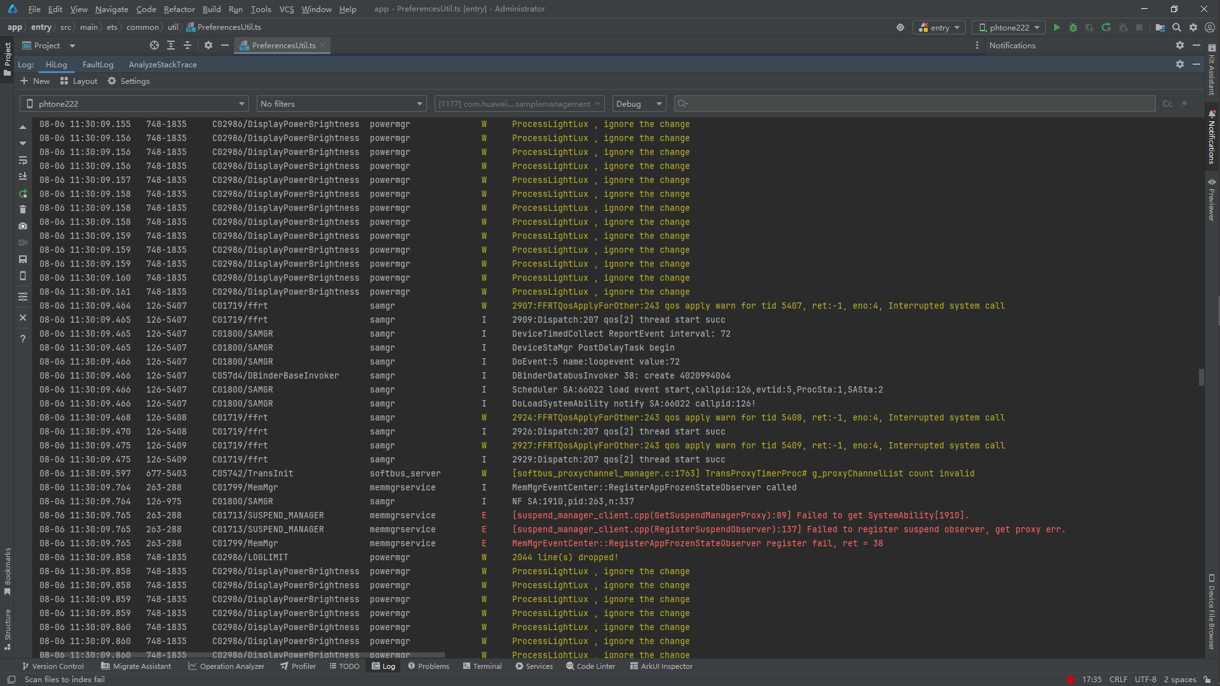Image resolution: width=1220 pixels, height=686 pixels.
Task: Open the Code Linter tool window
Action: point(591,666)
